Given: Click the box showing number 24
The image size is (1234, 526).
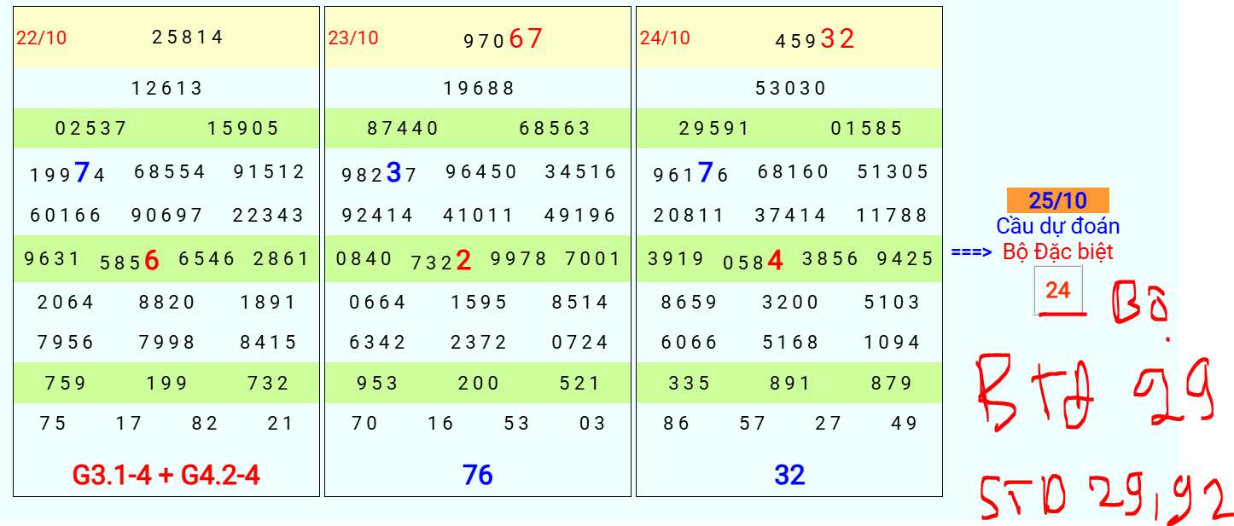Looking at the screenshot, I should click(1058, 291).
